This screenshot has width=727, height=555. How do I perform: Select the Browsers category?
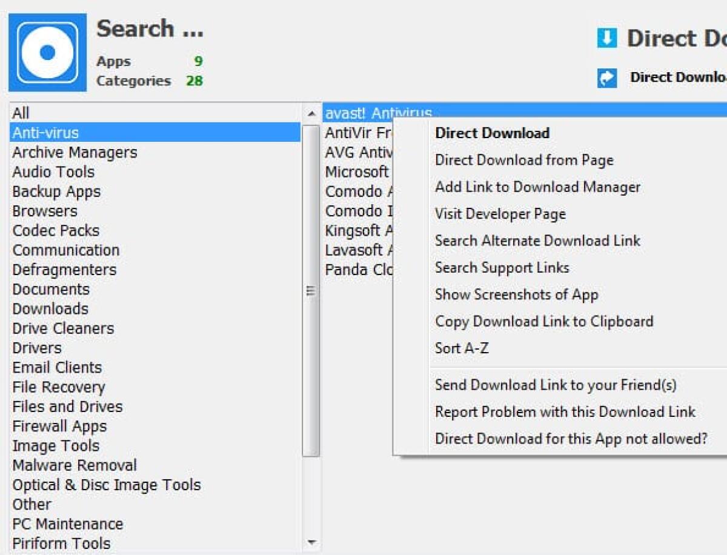(44, 211)
